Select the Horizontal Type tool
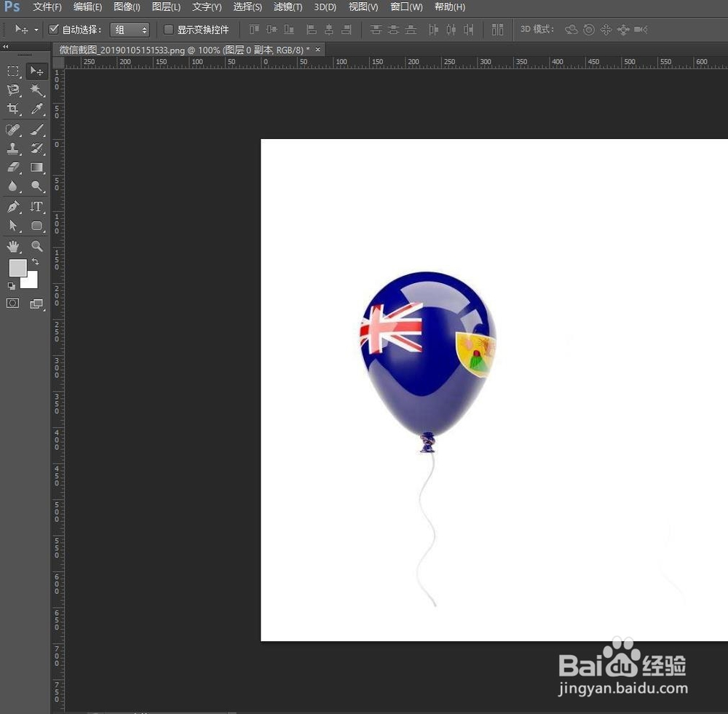The image size is (728, 714). click(36, 207)
